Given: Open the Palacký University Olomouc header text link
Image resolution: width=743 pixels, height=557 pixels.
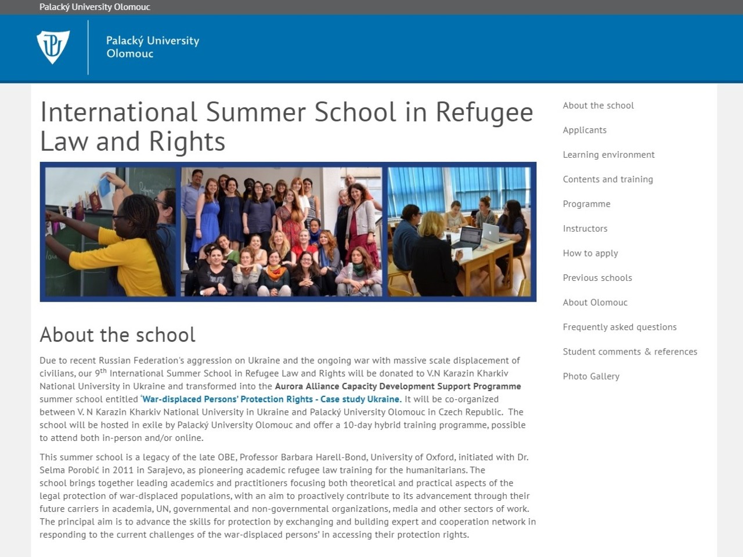Looking at the screenshot, I should 153,47.
